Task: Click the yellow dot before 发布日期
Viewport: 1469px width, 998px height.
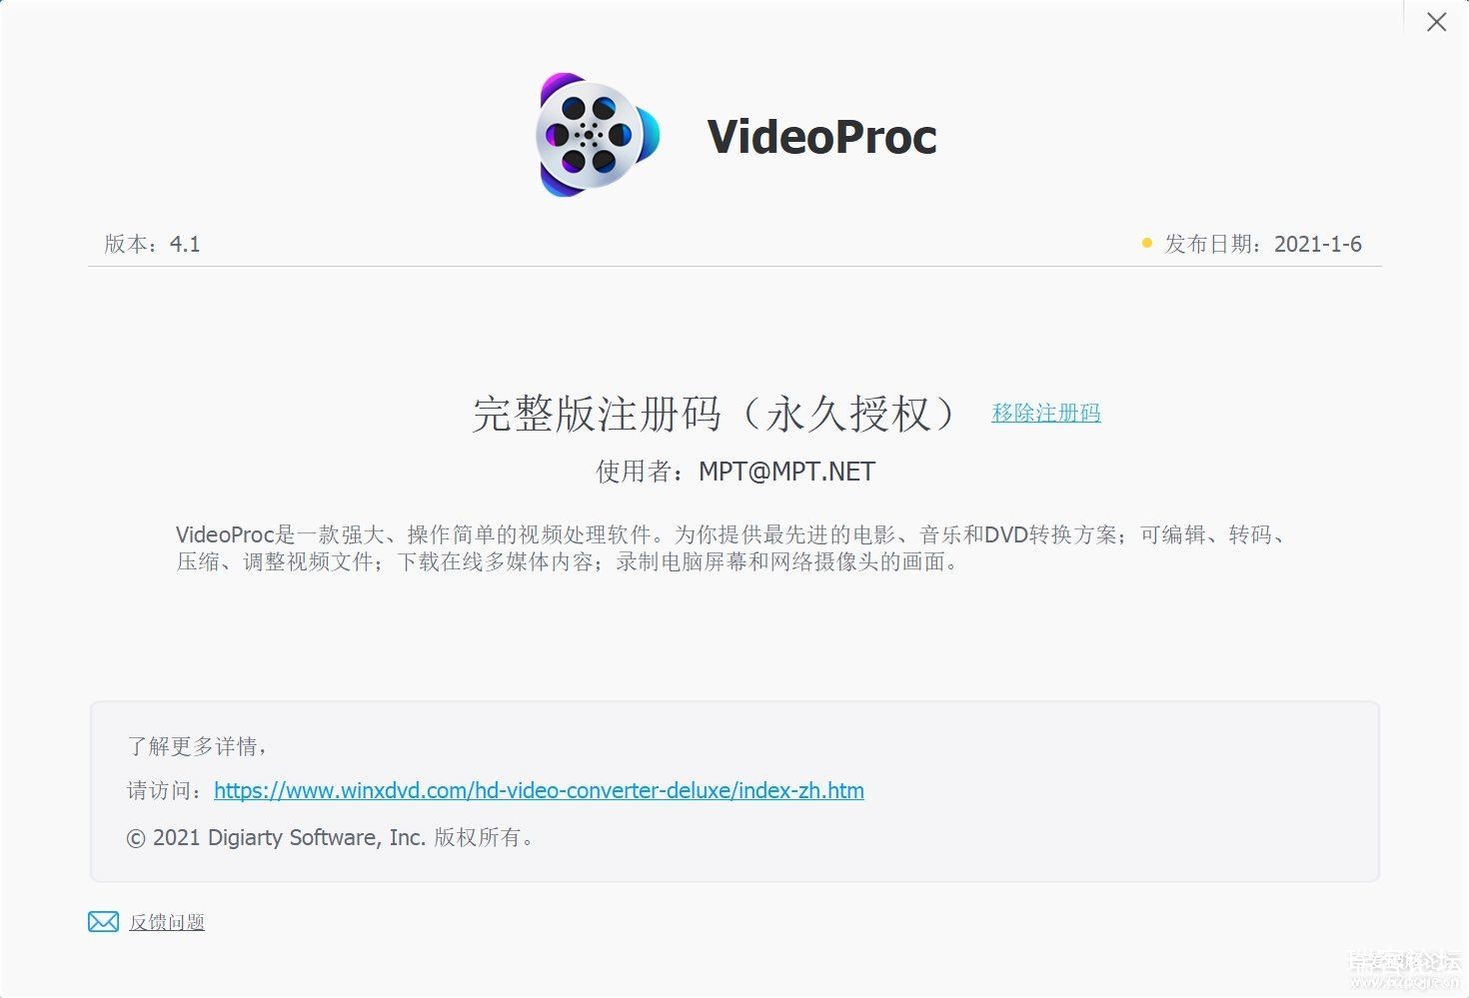Action: click(x=1146, y=243)
